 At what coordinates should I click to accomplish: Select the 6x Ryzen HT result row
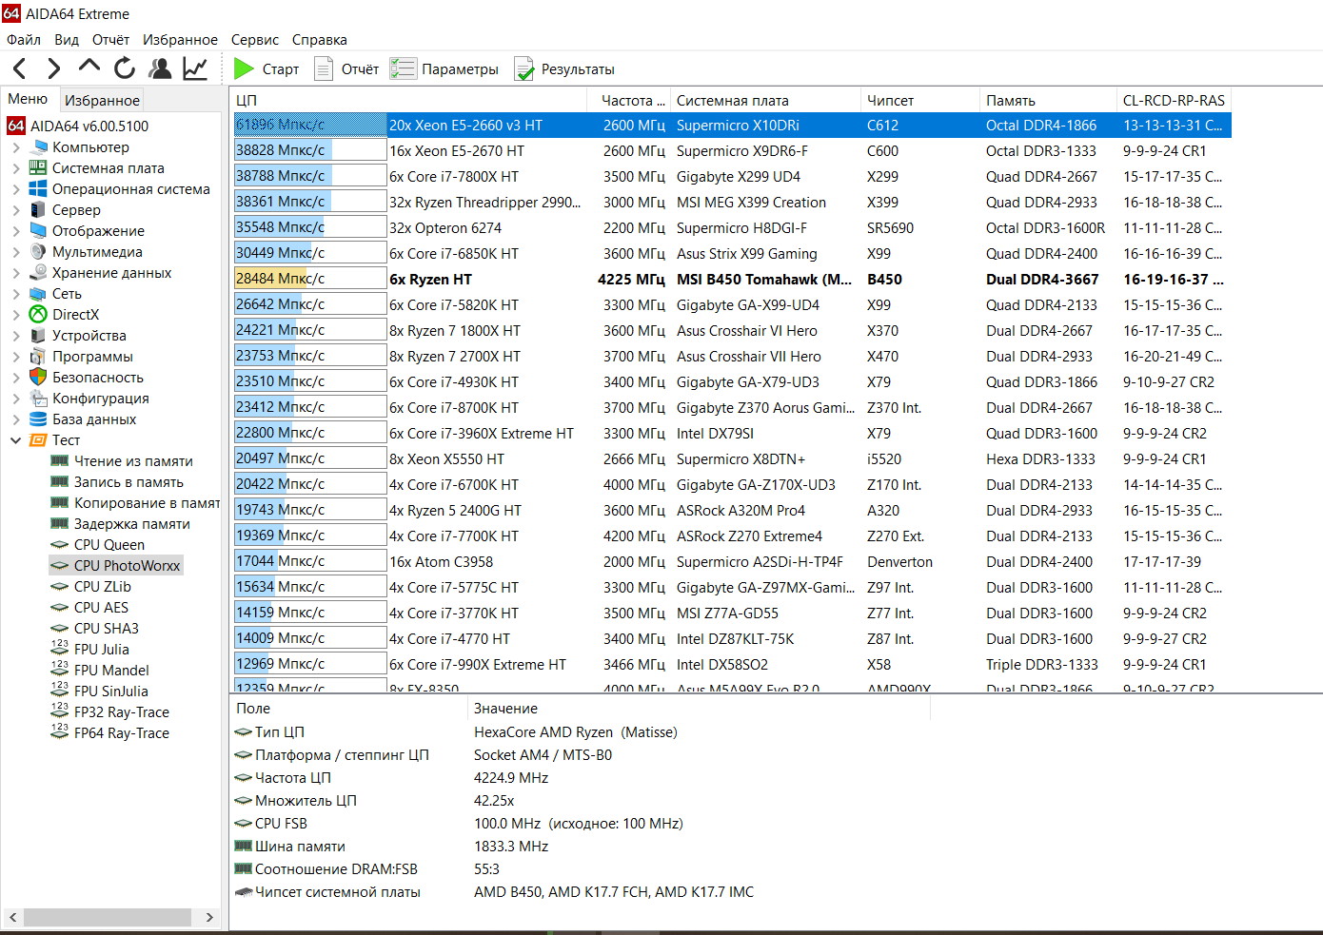pos(732,279)
